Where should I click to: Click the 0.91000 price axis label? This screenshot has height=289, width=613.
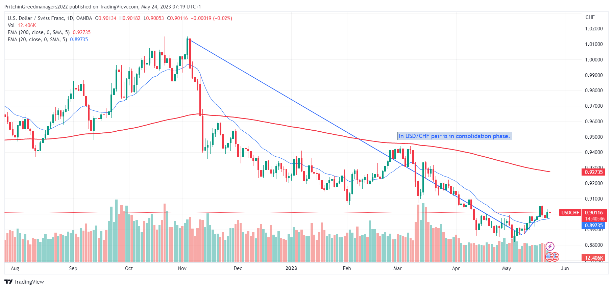pyautogui.click(x=594, y=199)
